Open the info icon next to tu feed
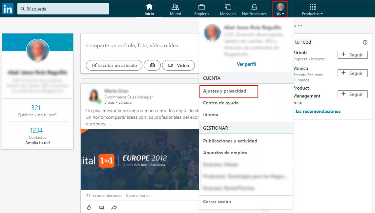This screenshot has width=375, height=213. pyautogui.click(x=365, y=42)
